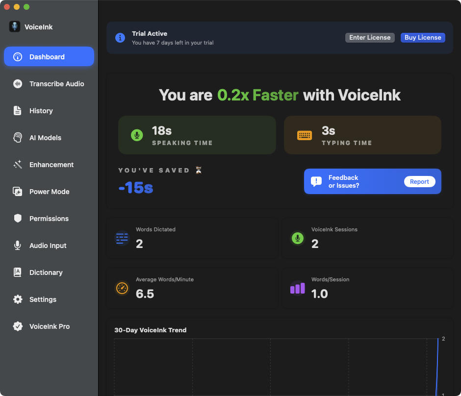
Task: Click the Report feedback button
Action: point(419,182)
